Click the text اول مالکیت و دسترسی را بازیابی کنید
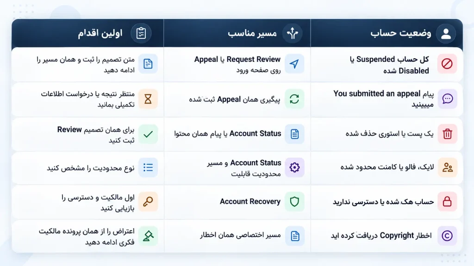Image resolution: width=474 pixels, height=266 pixels. [x=98, y=203]
